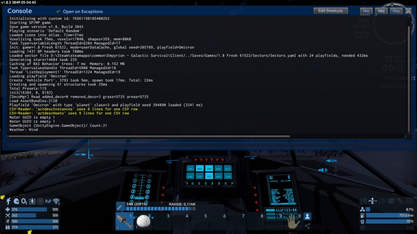Click the food fork-and-knife icon
Screen dimensions: 417x234
[x=8, y=215]
